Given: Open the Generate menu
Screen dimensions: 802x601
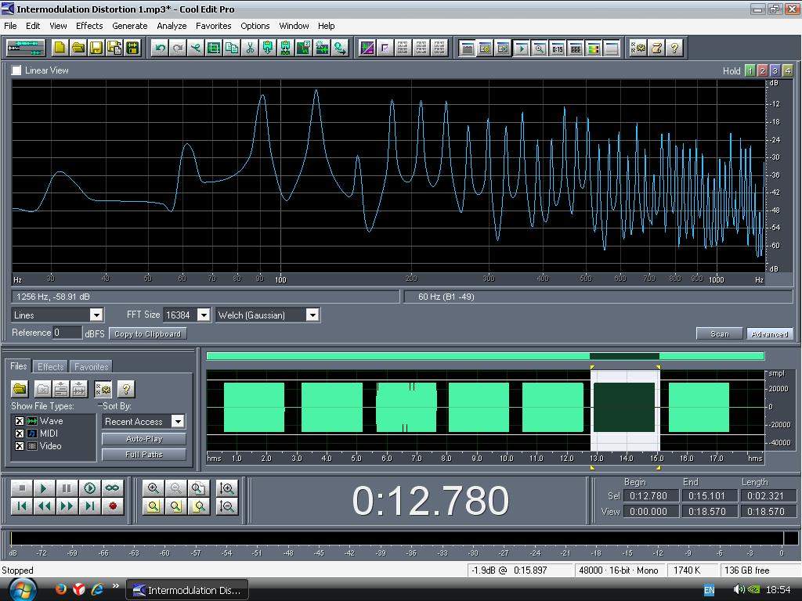Looking at the screenshot, I should click(x=130, y=26).
